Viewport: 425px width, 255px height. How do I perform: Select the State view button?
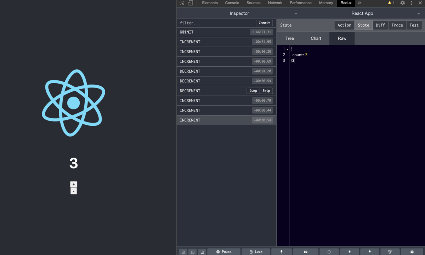point(363,25)
